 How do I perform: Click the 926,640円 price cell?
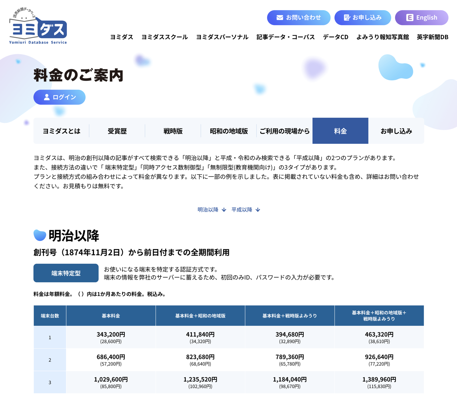point(379,360)
